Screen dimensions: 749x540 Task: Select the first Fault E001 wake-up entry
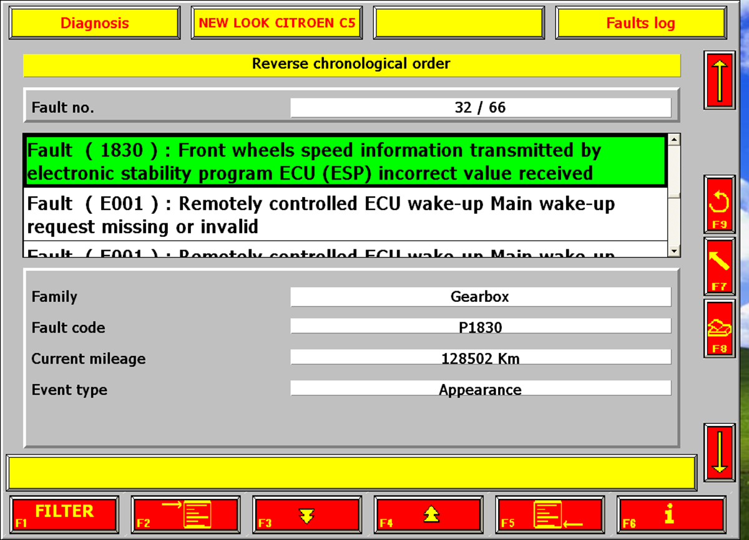(x=346, y=215)
